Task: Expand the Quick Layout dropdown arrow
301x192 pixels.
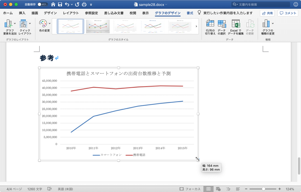Action: click(30, 23)
